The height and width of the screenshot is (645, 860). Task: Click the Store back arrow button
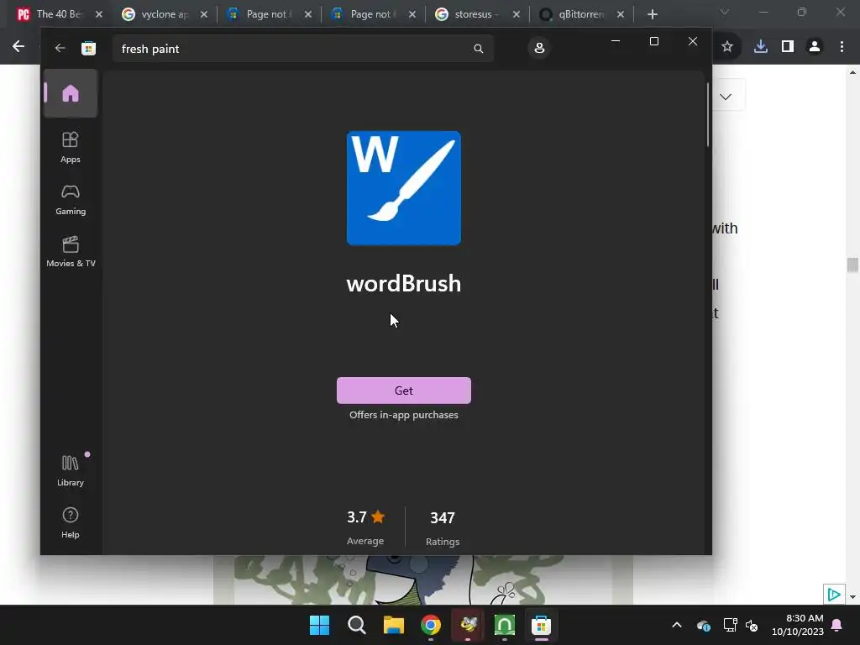coord(60,48)
